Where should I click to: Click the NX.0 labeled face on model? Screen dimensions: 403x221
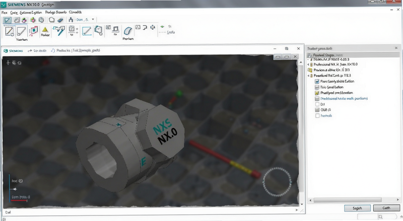click(x=168, y=136)
